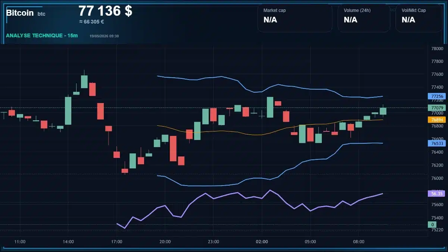Click the 76533 lower band price tag
The height and width of the screenshot is (252, 448).
[437, 143]
